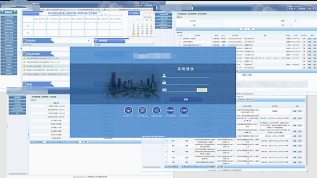This screenshot has width=317, height=178.
Task: Click the 待办事项提醒 panel header icon
Action: click(24, 54)
